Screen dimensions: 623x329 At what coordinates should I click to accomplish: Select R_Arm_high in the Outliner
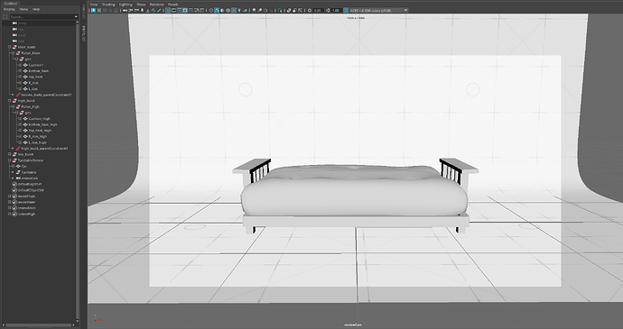(38, 136)
